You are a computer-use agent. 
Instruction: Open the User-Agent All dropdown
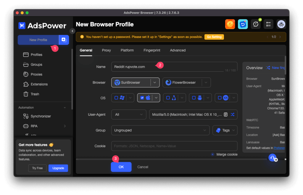129,115
